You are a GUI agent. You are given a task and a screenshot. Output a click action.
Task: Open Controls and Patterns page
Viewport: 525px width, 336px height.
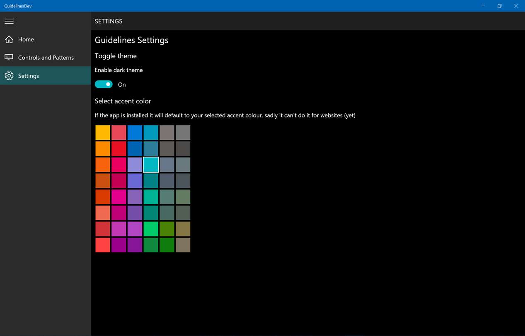pos(46,57)
